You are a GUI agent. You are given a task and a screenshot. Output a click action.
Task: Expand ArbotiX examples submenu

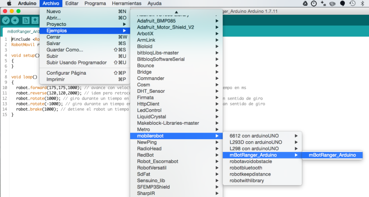point(176,34)
